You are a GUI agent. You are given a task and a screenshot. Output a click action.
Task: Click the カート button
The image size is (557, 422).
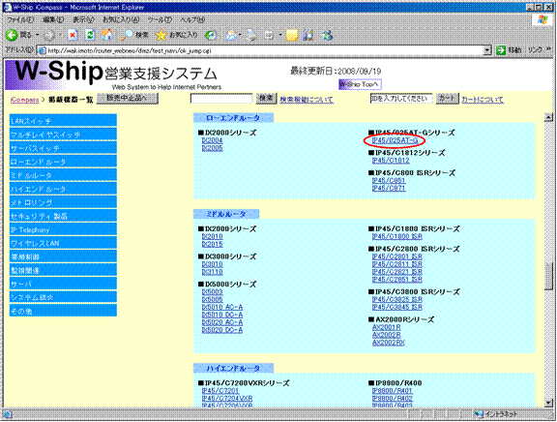tap(447, 98)
